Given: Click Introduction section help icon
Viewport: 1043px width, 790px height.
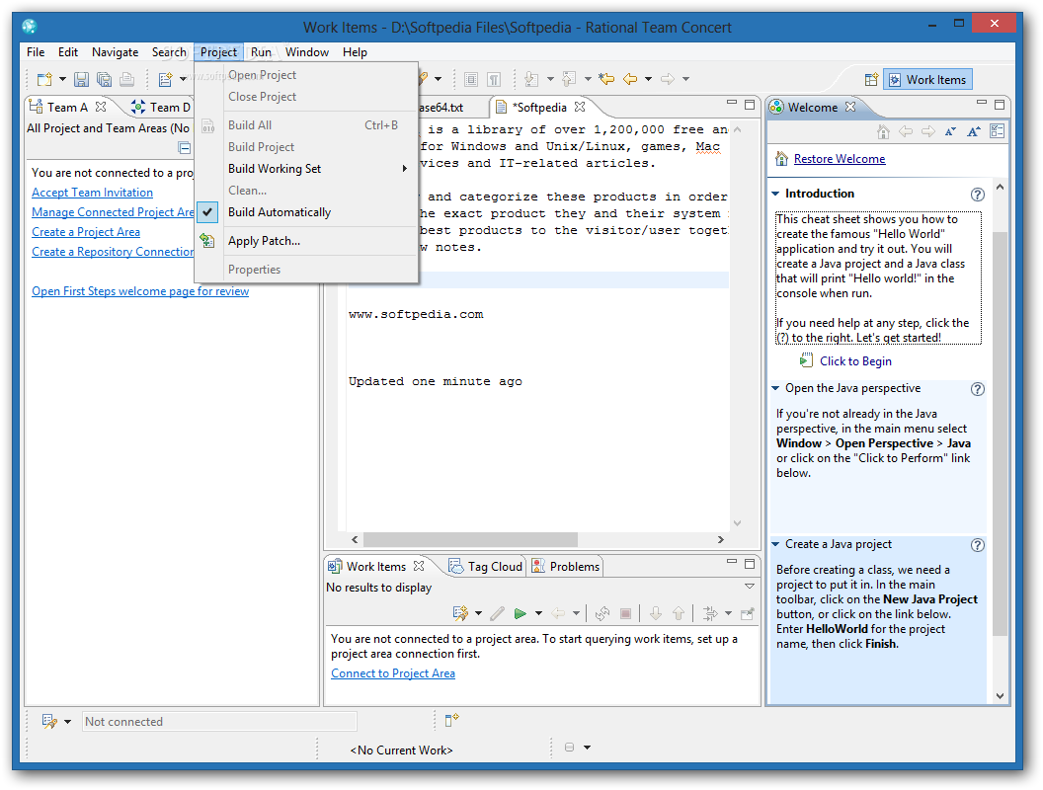Looking at the screenshot, I should [977, 195].
